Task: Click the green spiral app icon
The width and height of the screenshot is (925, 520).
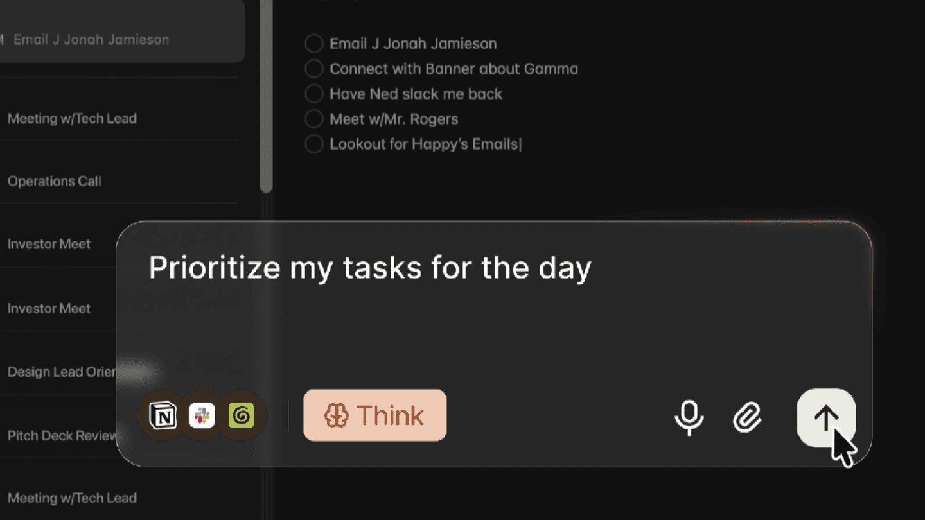Action: 242,416
